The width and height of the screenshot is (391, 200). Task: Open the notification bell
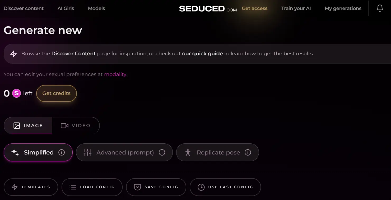tap(380, 8)
